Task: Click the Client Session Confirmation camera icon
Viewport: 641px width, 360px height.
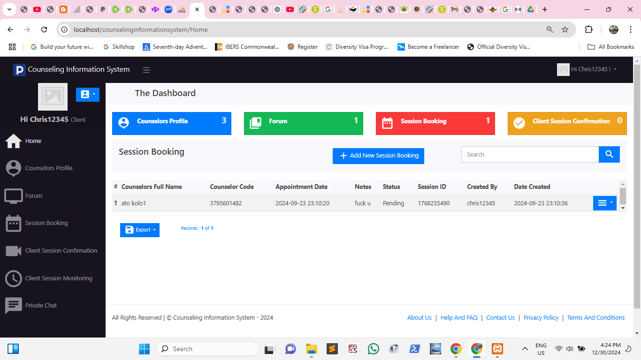Action: 13,251
